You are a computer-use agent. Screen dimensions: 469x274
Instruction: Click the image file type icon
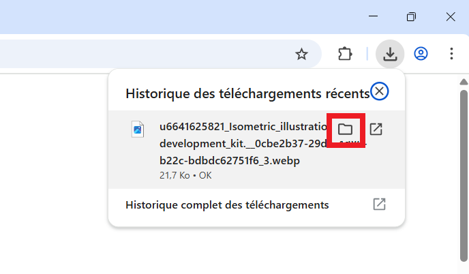tap(138, 129)
